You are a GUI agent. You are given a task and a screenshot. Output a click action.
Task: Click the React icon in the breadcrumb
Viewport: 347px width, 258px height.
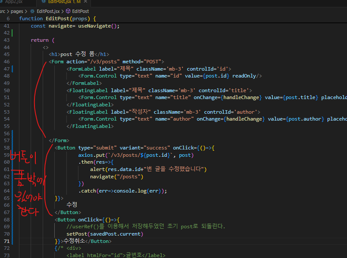click(32, 11)
